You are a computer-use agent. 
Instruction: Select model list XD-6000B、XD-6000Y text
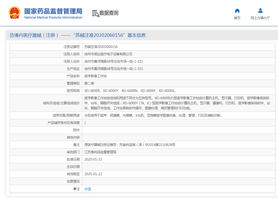tap(130, 91)
